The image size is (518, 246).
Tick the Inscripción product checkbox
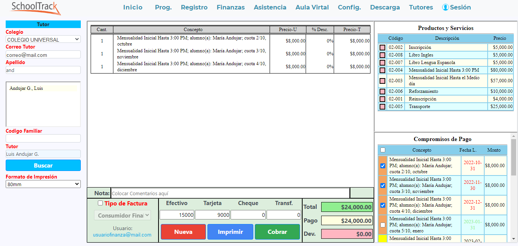click(x=382, y=47)
